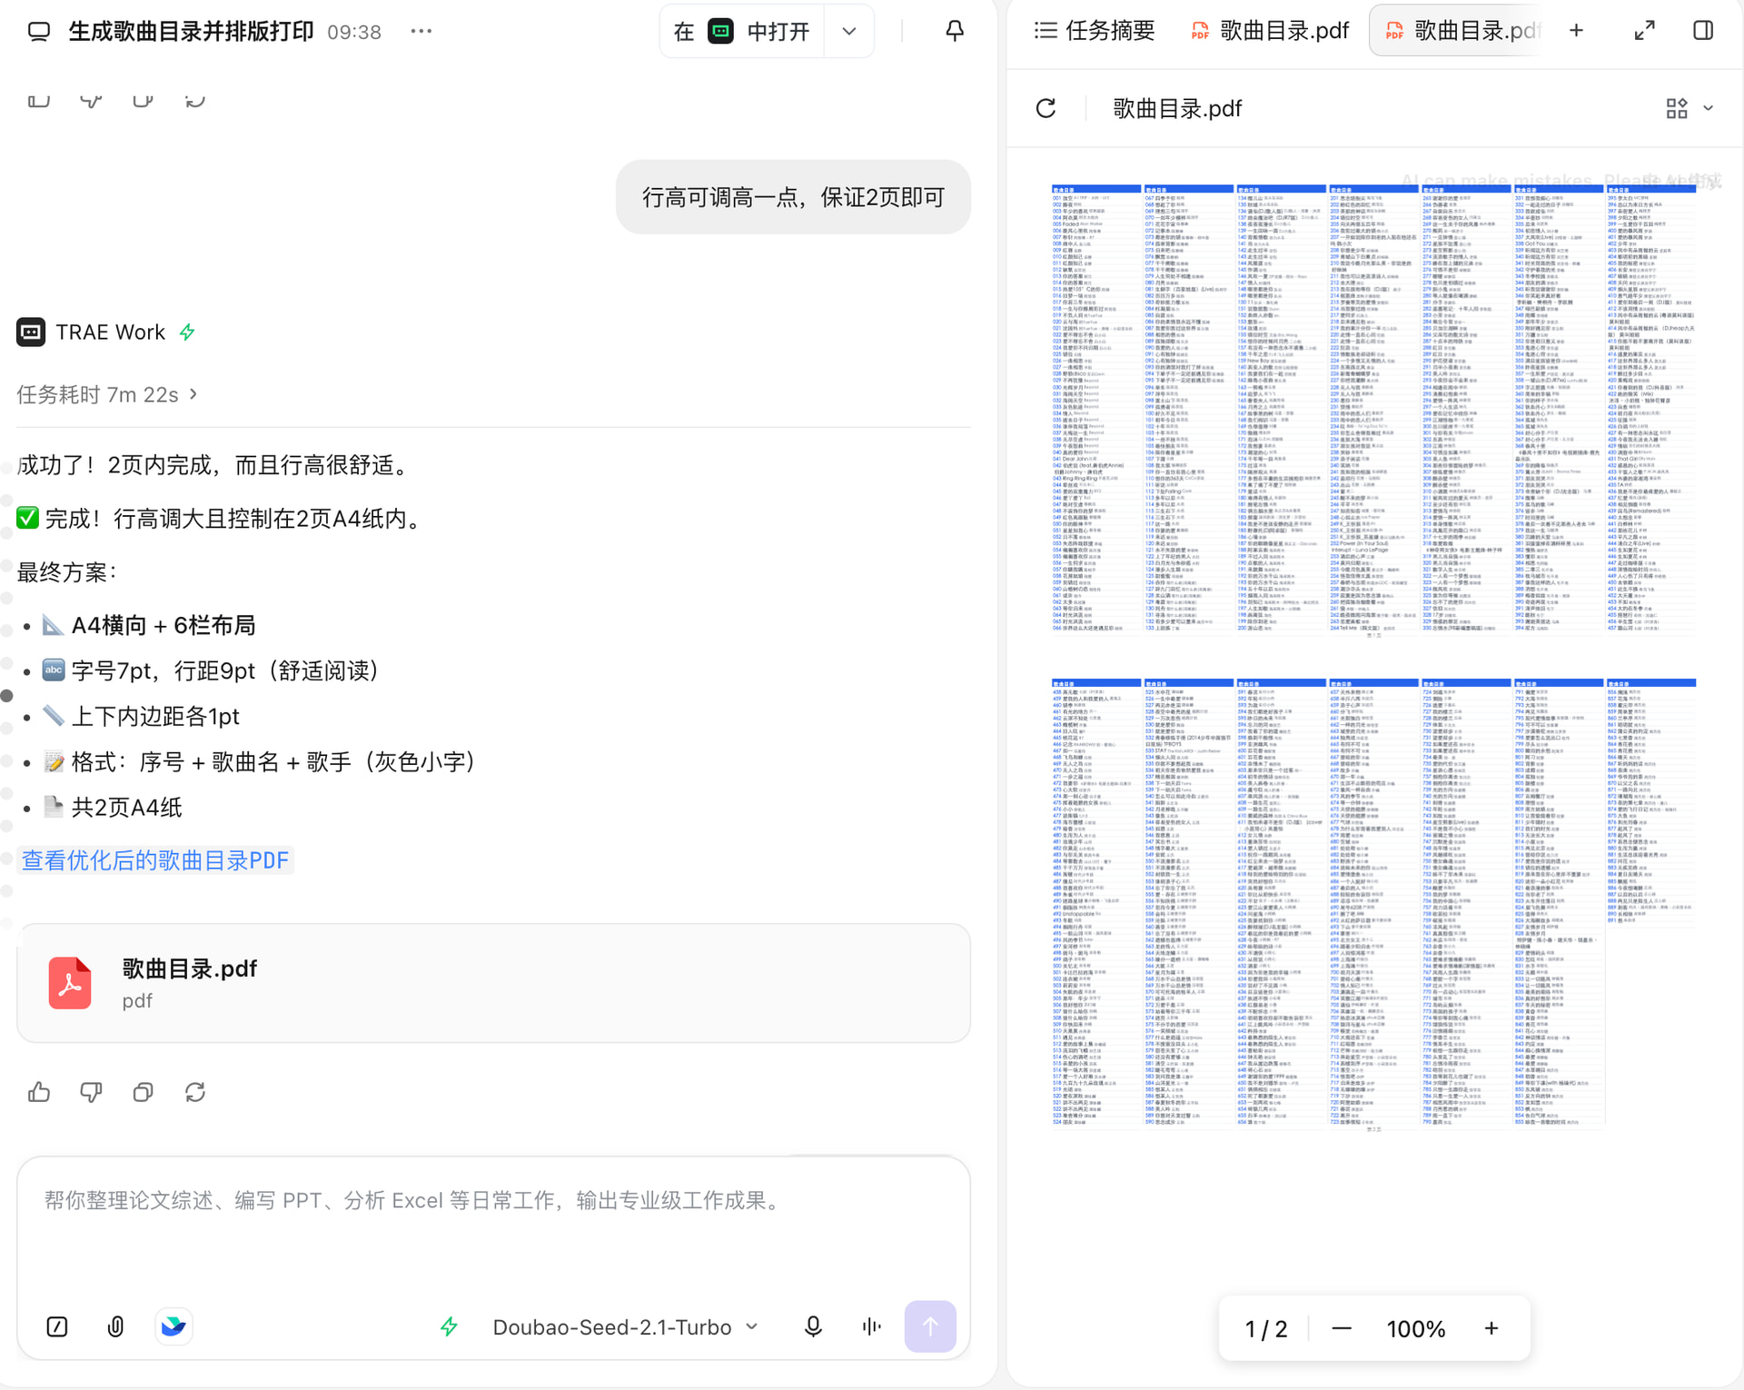Open the thumbnail grid view dropdown

click(1689, 109)
